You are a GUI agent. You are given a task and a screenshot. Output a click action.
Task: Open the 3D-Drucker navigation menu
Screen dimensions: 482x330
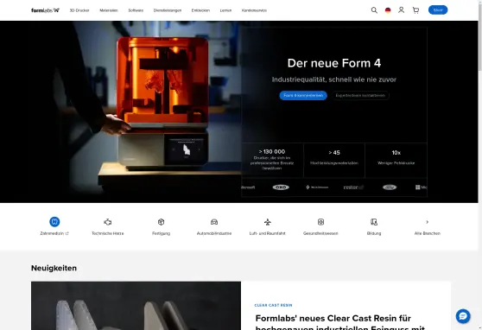tap(79, 10)
